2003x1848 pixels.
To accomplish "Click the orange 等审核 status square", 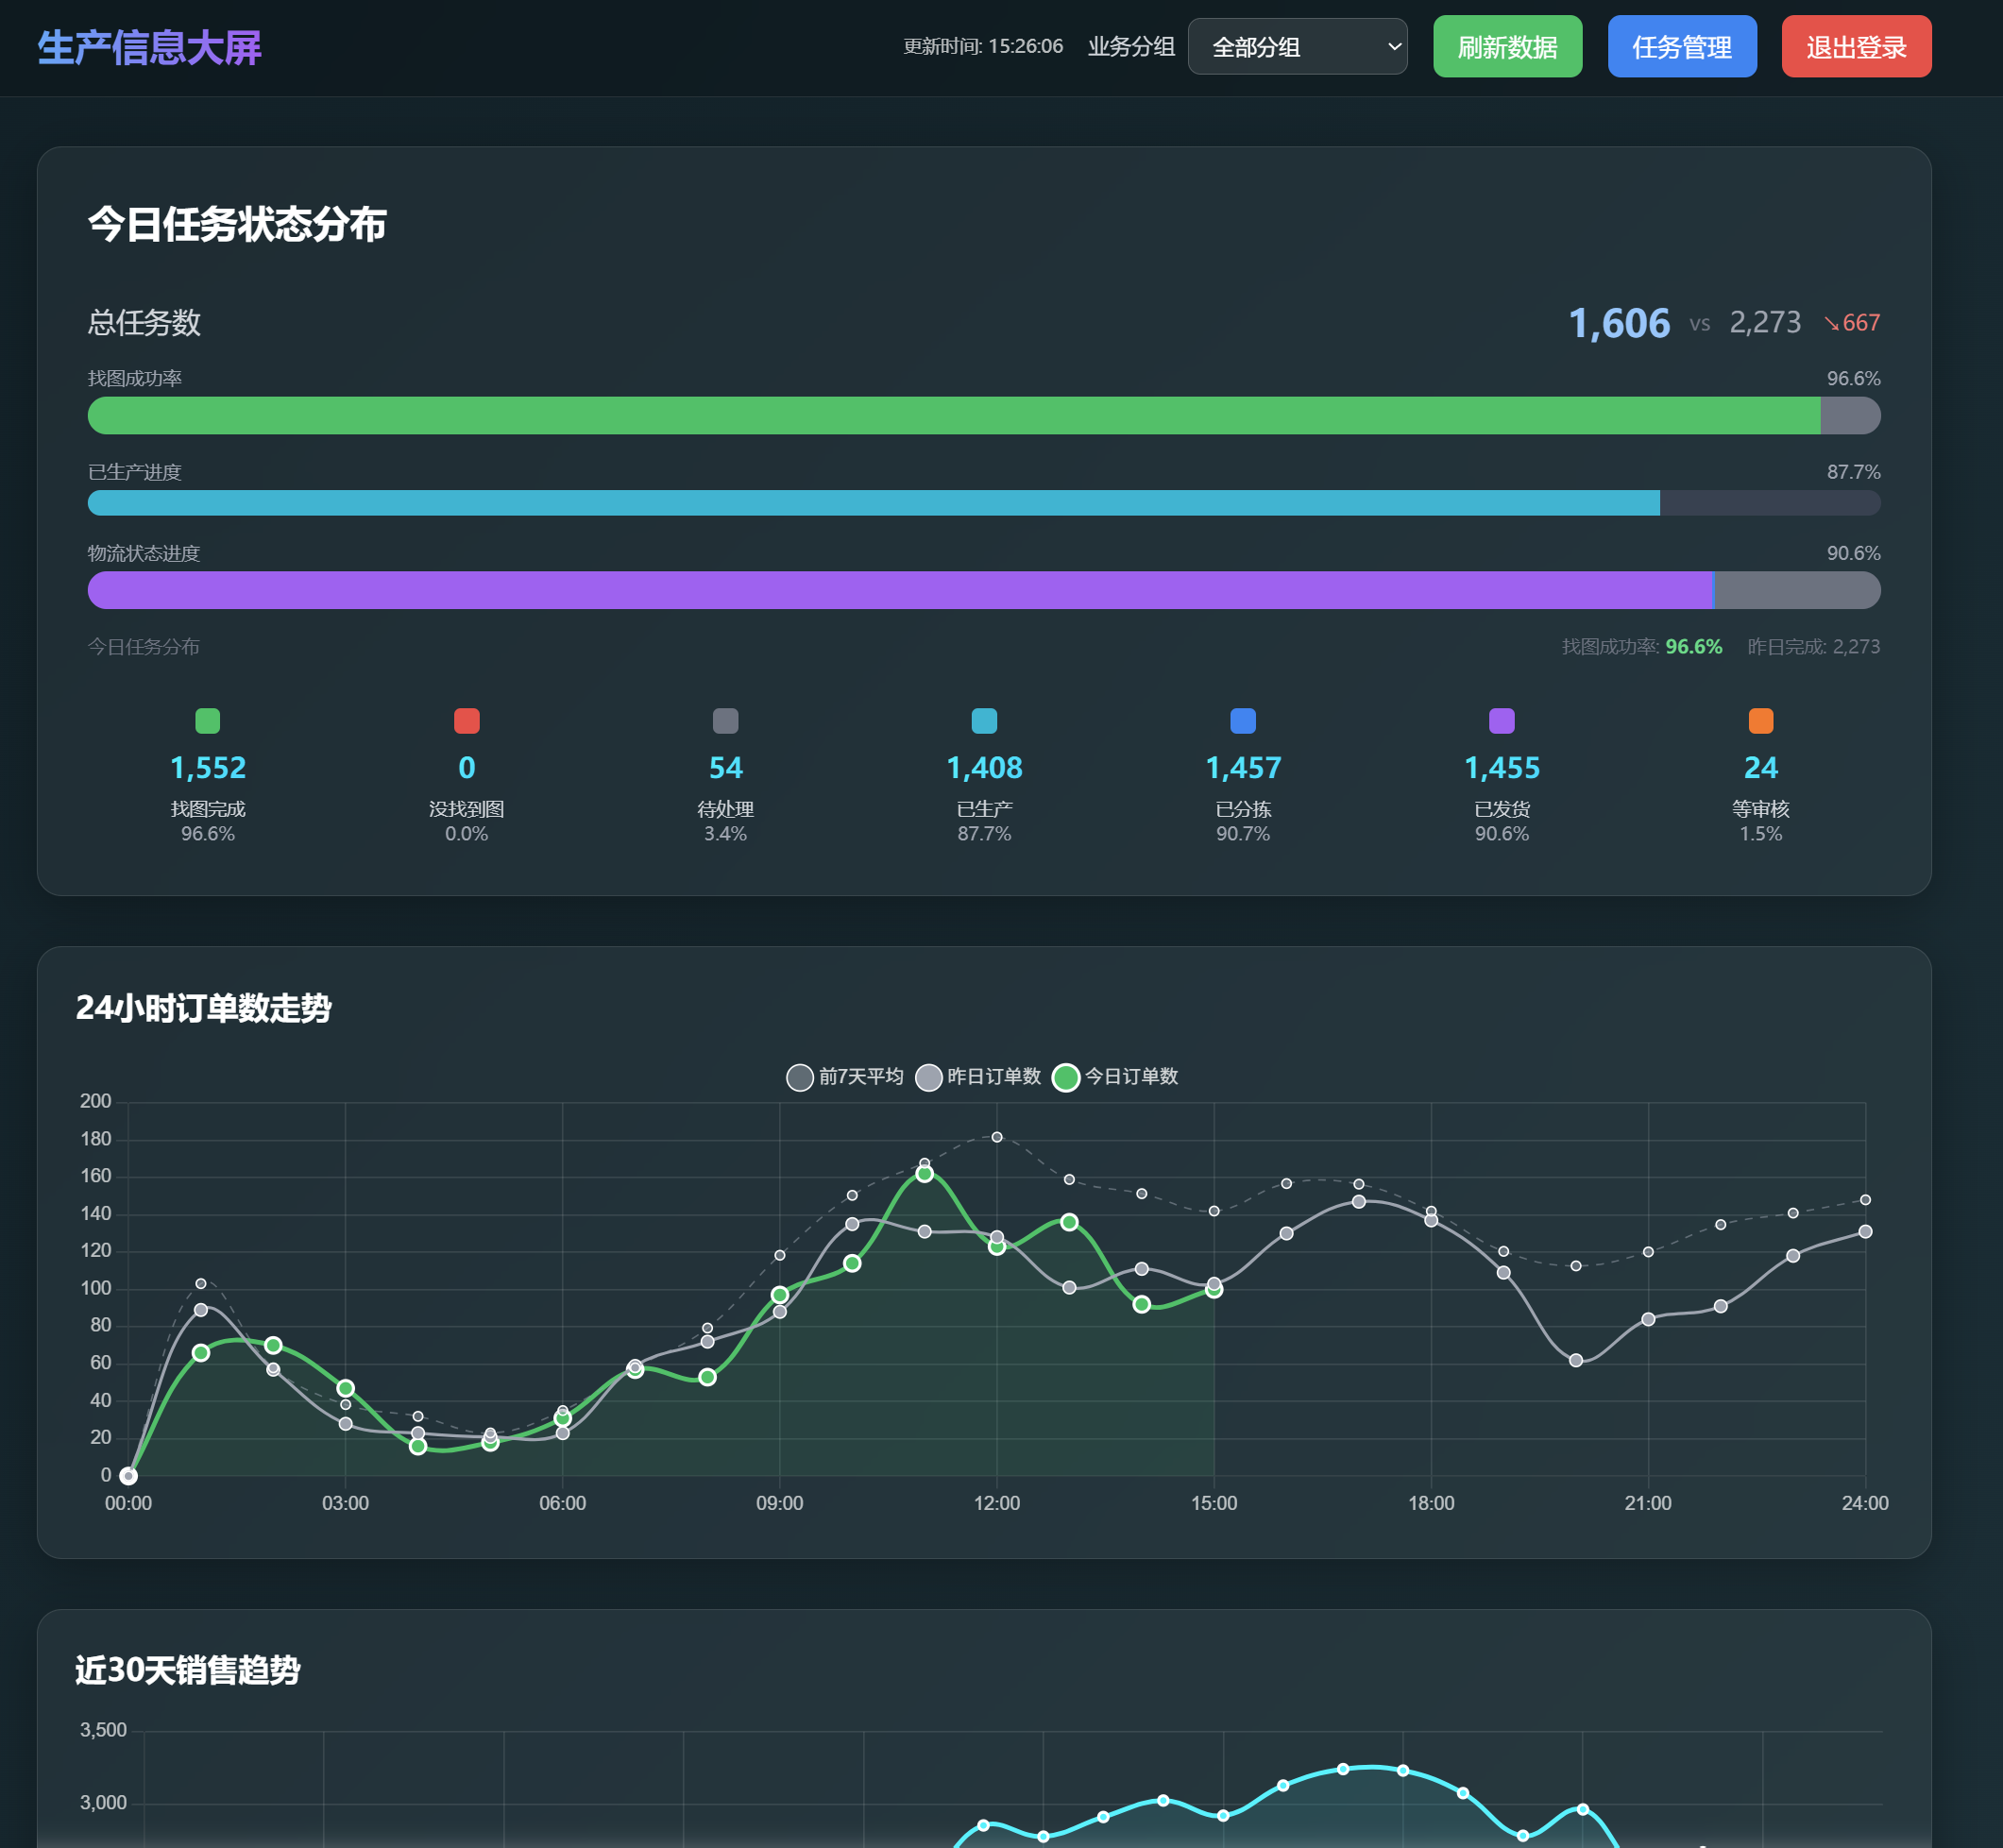I will (x=1761, y=721).
